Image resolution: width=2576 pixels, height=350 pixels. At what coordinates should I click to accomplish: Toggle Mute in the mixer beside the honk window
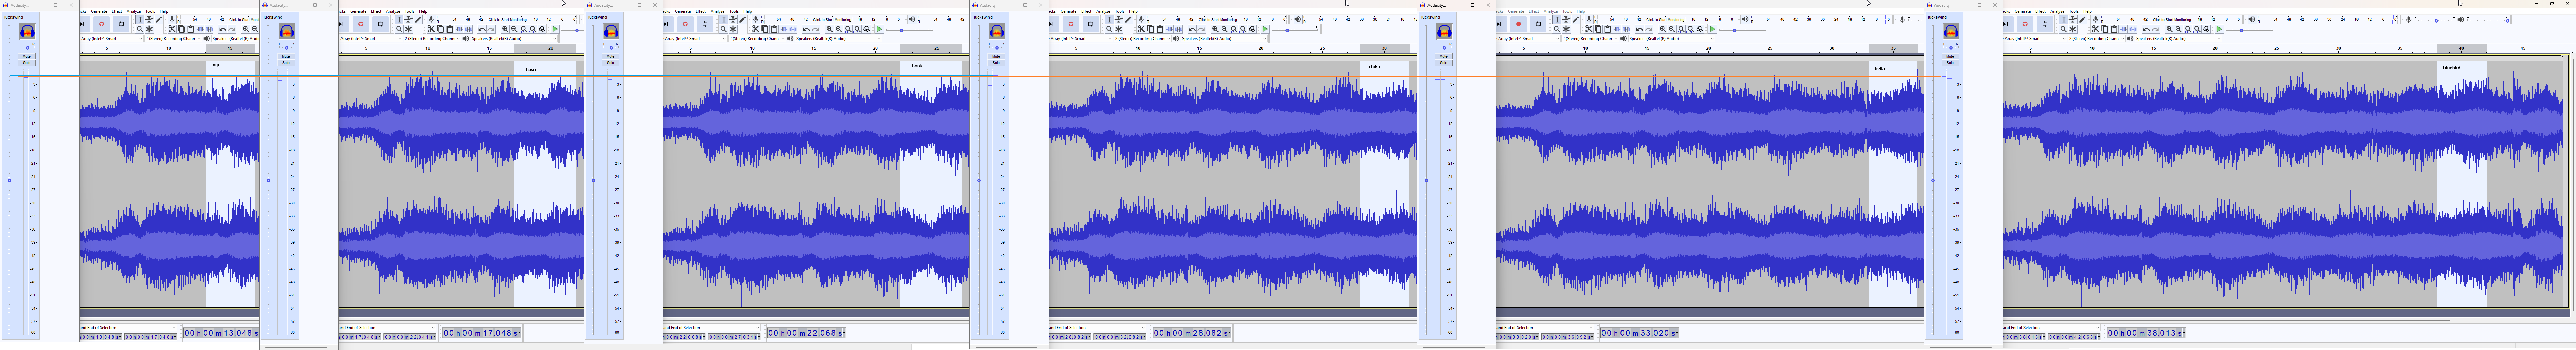point(611,56)
